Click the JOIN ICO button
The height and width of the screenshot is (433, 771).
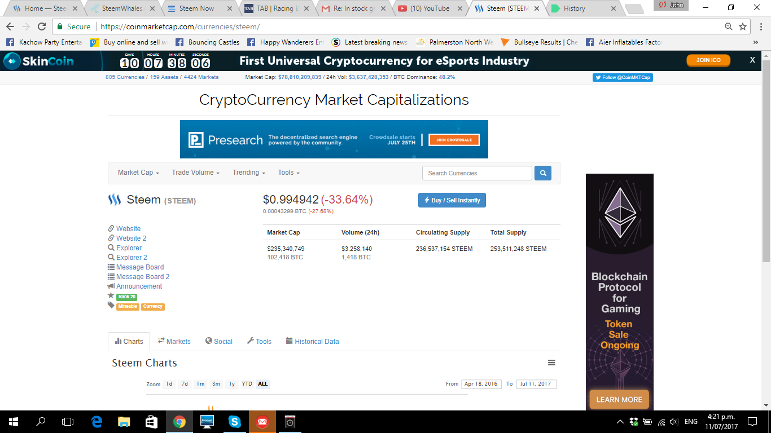point(708,60)
